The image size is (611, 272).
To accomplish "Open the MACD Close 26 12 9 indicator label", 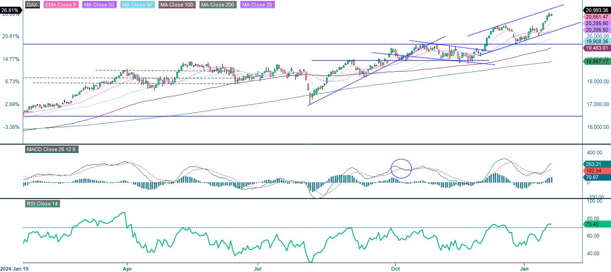I will point(53,149).
